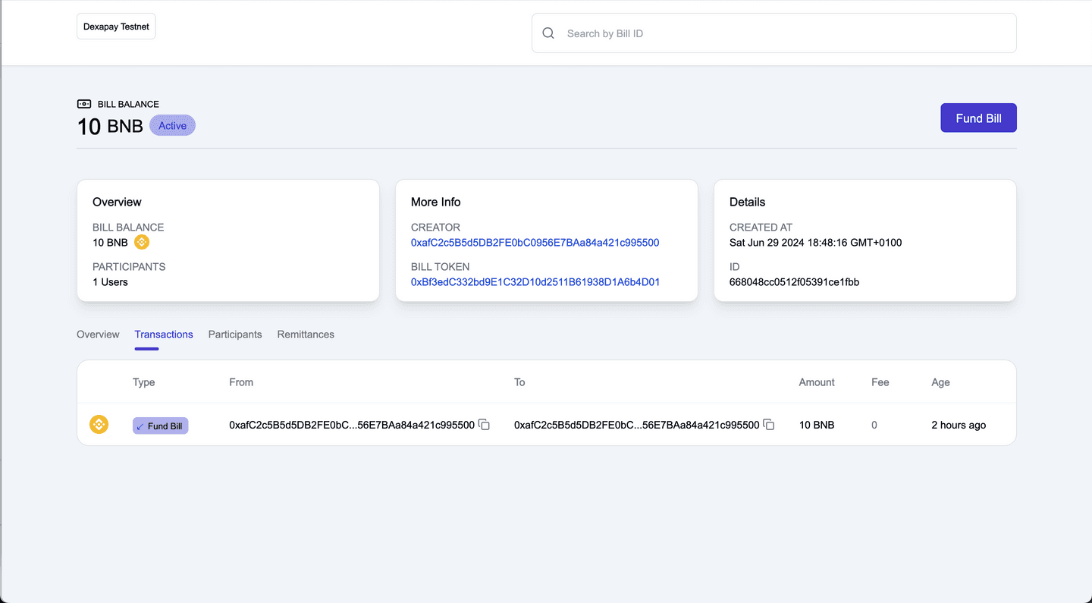Click the fee value '0' cell
1092x603 pixels.
tap(874, 425)
